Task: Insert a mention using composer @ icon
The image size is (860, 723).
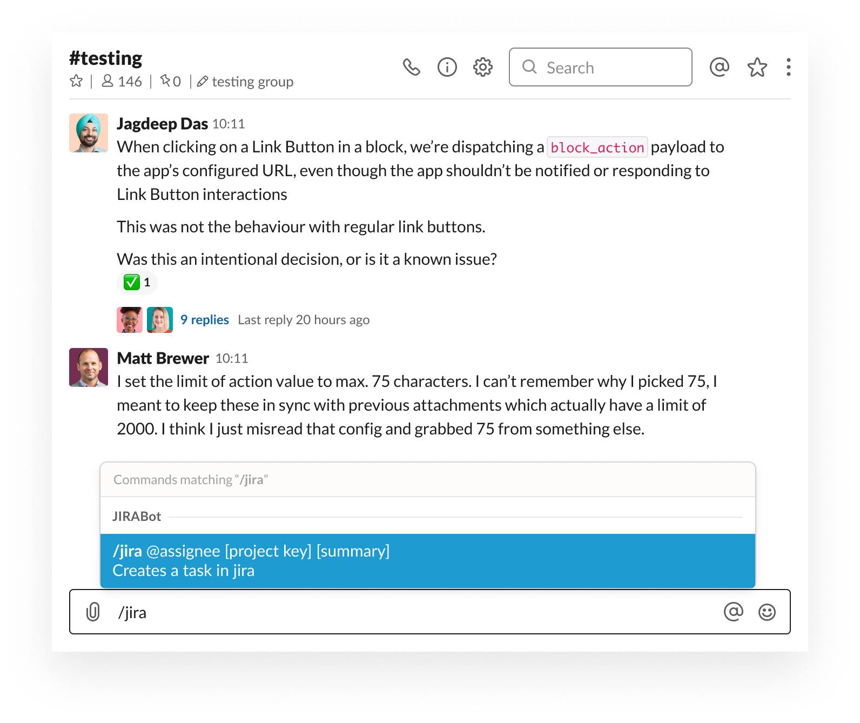Action: tap(734, 612)
